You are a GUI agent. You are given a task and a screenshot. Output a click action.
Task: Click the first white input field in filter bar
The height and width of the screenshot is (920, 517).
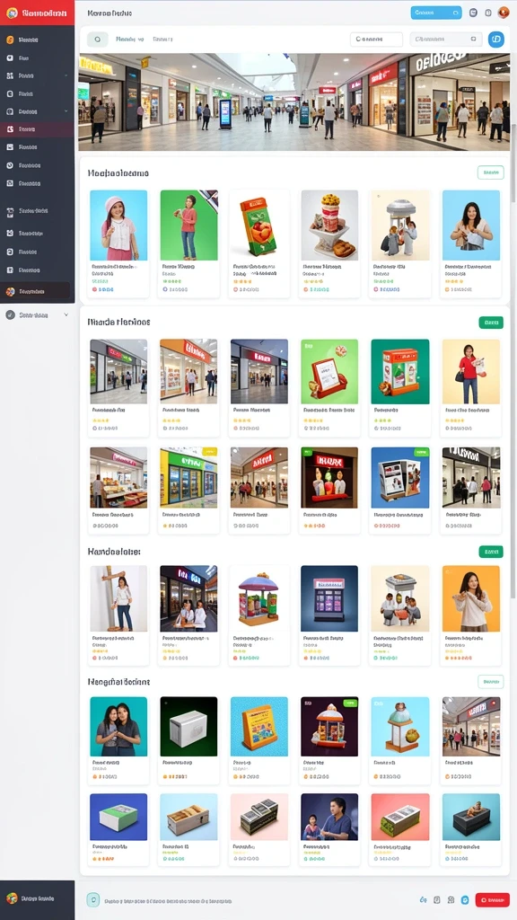pyautogui.click(x=376, y=40)
